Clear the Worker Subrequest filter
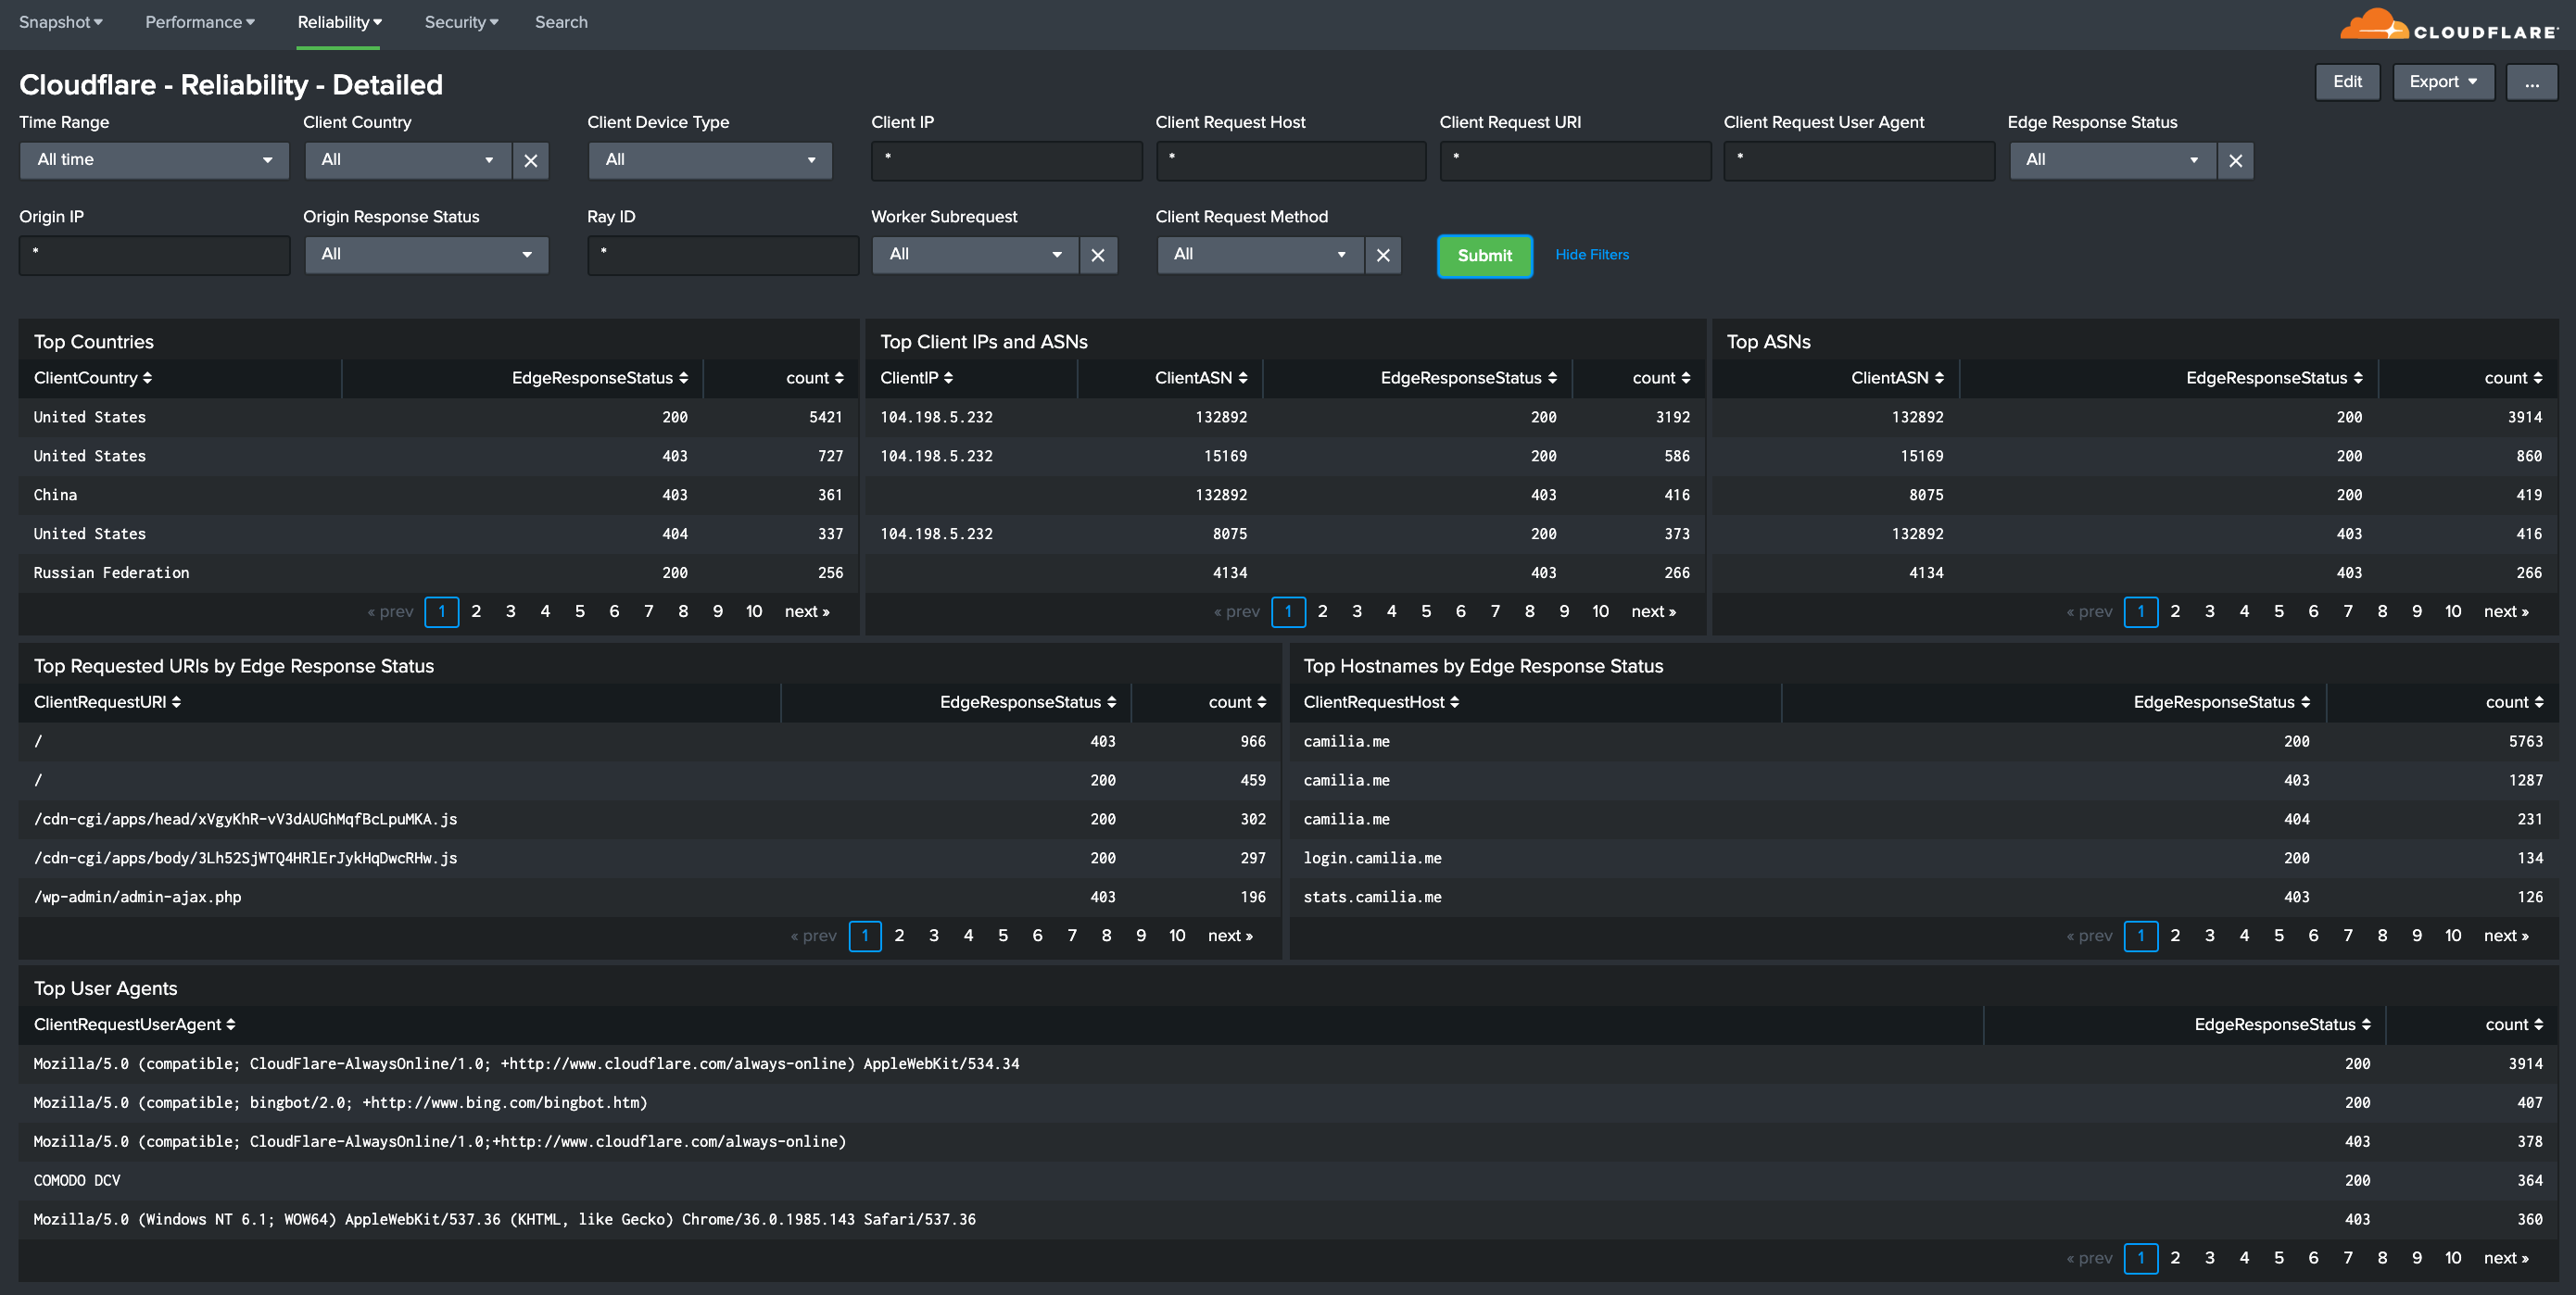 [1096, 255]
